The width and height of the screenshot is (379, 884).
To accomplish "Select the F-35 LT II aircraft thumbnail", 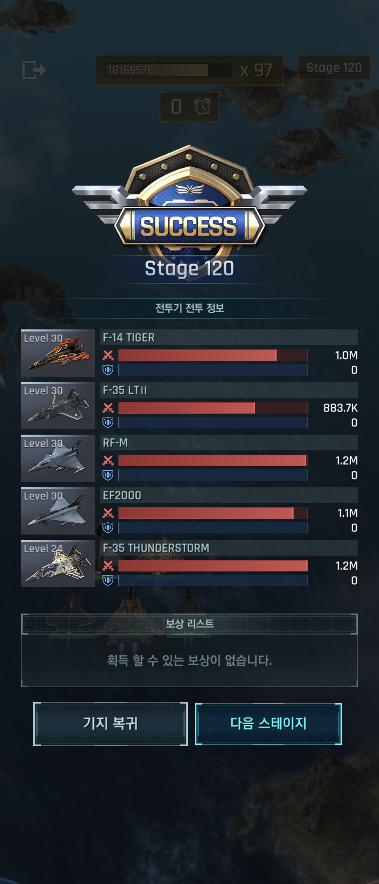I will coord(58,406).
